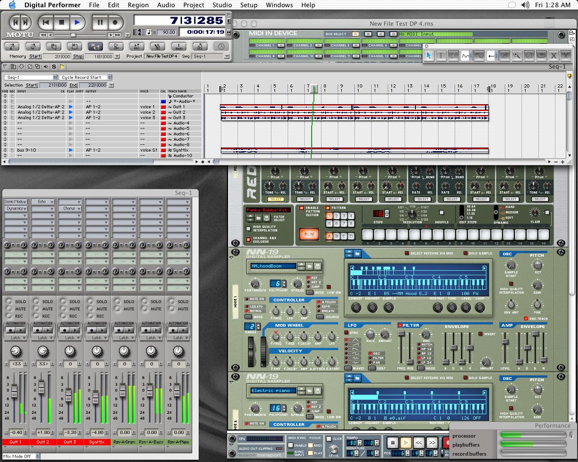The height and width of the screenshot is (462, 578).
Task: Select the Pencil tool in the tool palette
Action: (x=453, y=55)
